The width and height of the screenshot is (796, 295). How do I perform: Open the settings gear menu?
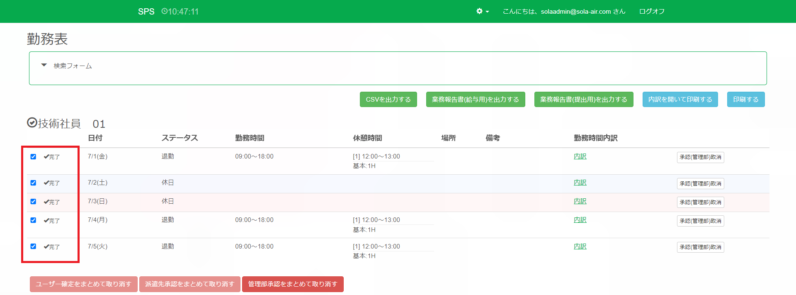click(x=479, y=11)
